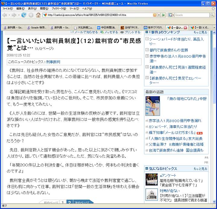The image size is (217, 209).
Task: Click the 刑事裁判 topic link
Action: coord(53,62)
